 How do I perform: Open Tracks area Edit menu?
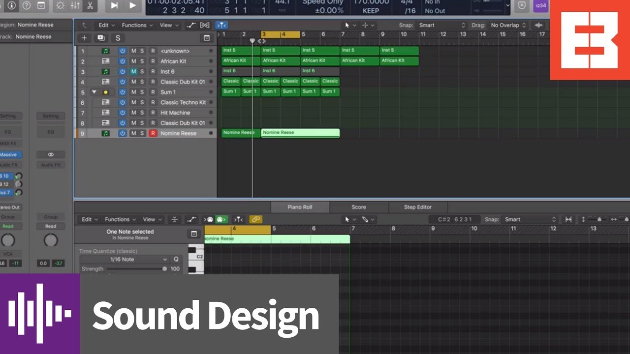coord(106,25)
